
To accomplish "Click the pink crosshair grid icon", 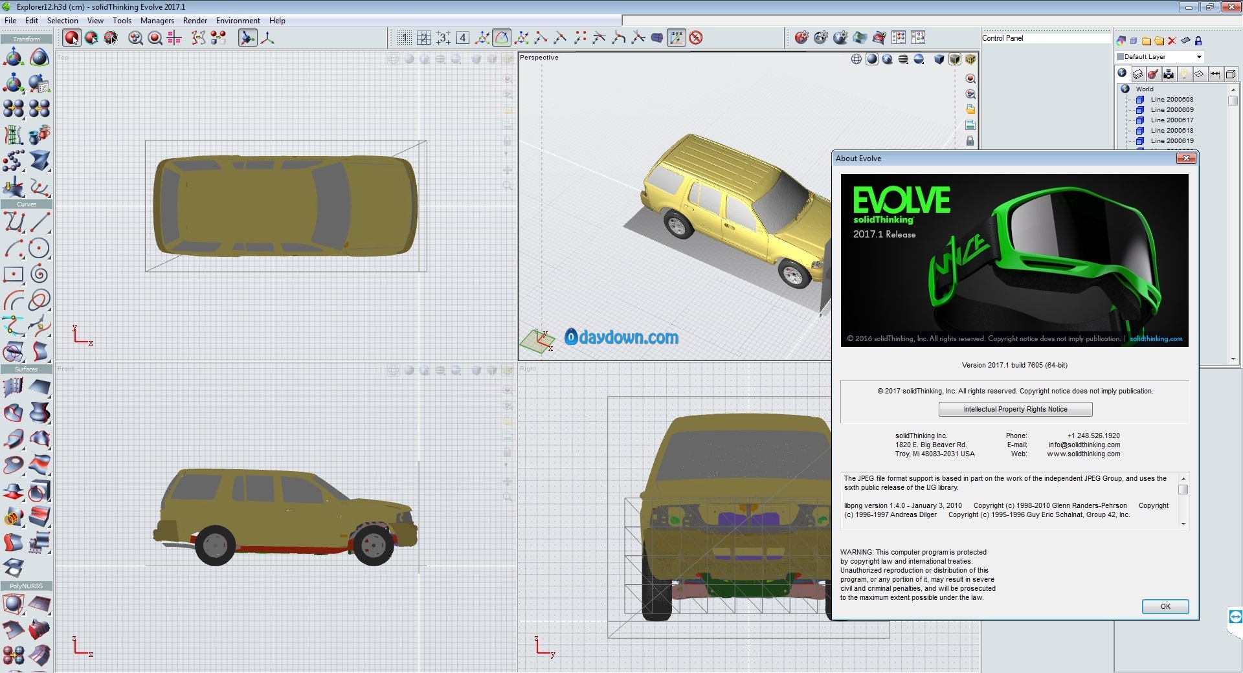I will point(174,38).
